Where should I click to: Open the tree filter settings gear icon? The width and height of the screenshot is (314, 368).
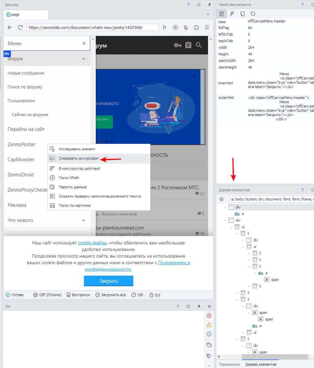(x=222, y=199)
